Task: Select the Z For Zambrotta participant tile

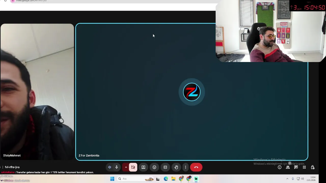Action: pos(192,92)
